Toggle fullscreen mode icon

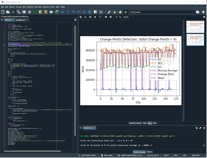101,12
